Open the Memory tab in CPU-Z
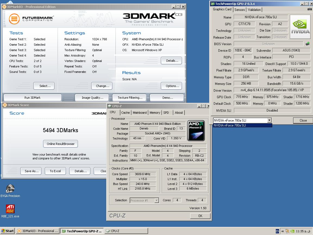 [155, 113]
